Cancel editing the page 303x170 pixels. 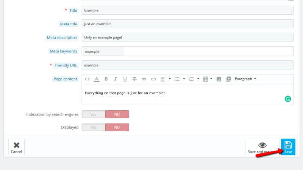(x=16, y=147)
